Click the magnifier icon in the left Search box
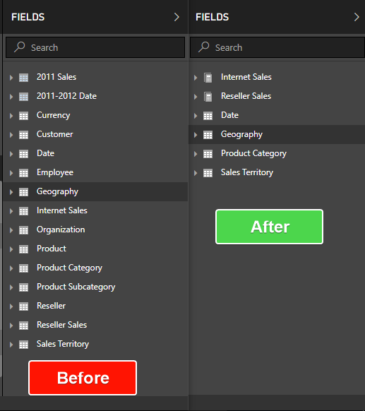 (x=19, y=47)
